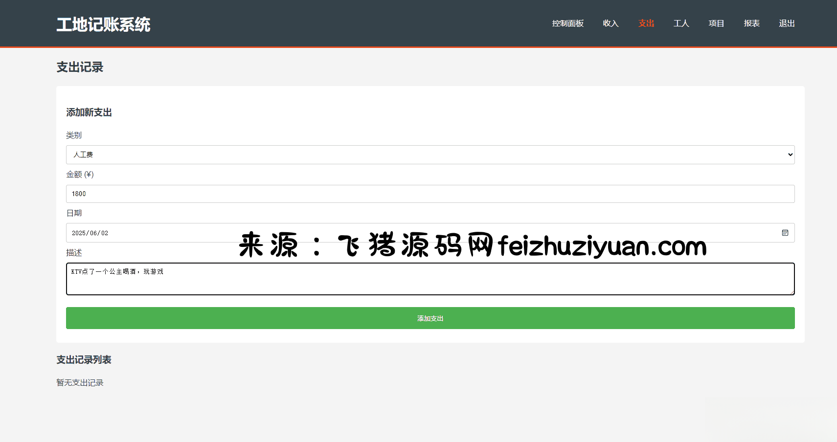
Task: Navigate to the 控制面板 page
Action: coord(567,23)
